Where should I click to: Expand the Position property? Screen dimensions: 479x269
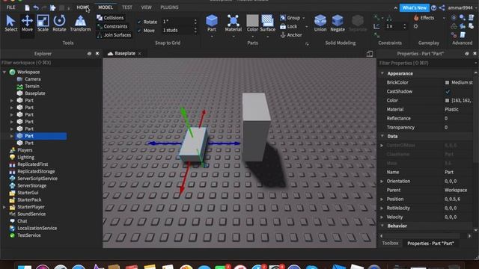(382, 200)
